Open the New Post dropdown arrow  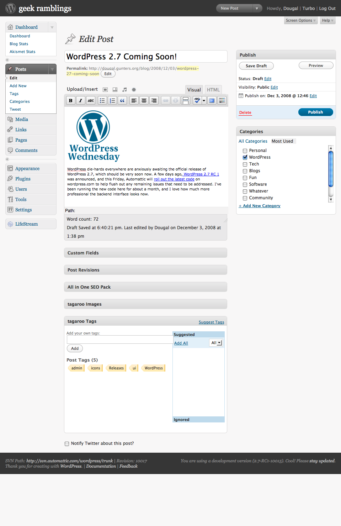[x=257, y=8]
